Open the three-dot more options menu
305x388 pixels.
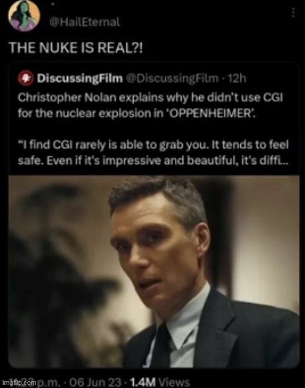293,12
